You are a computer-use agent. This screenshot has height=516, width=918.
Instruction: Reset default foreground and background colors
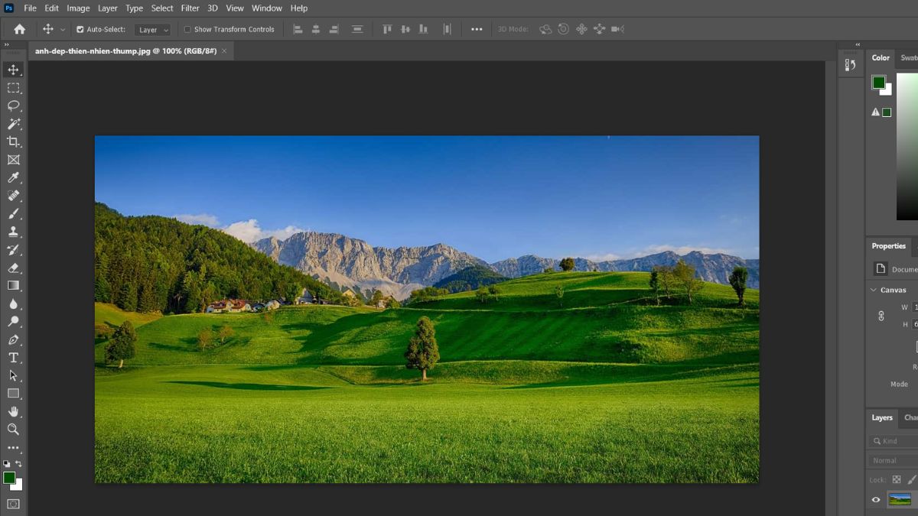click(7, 464)
